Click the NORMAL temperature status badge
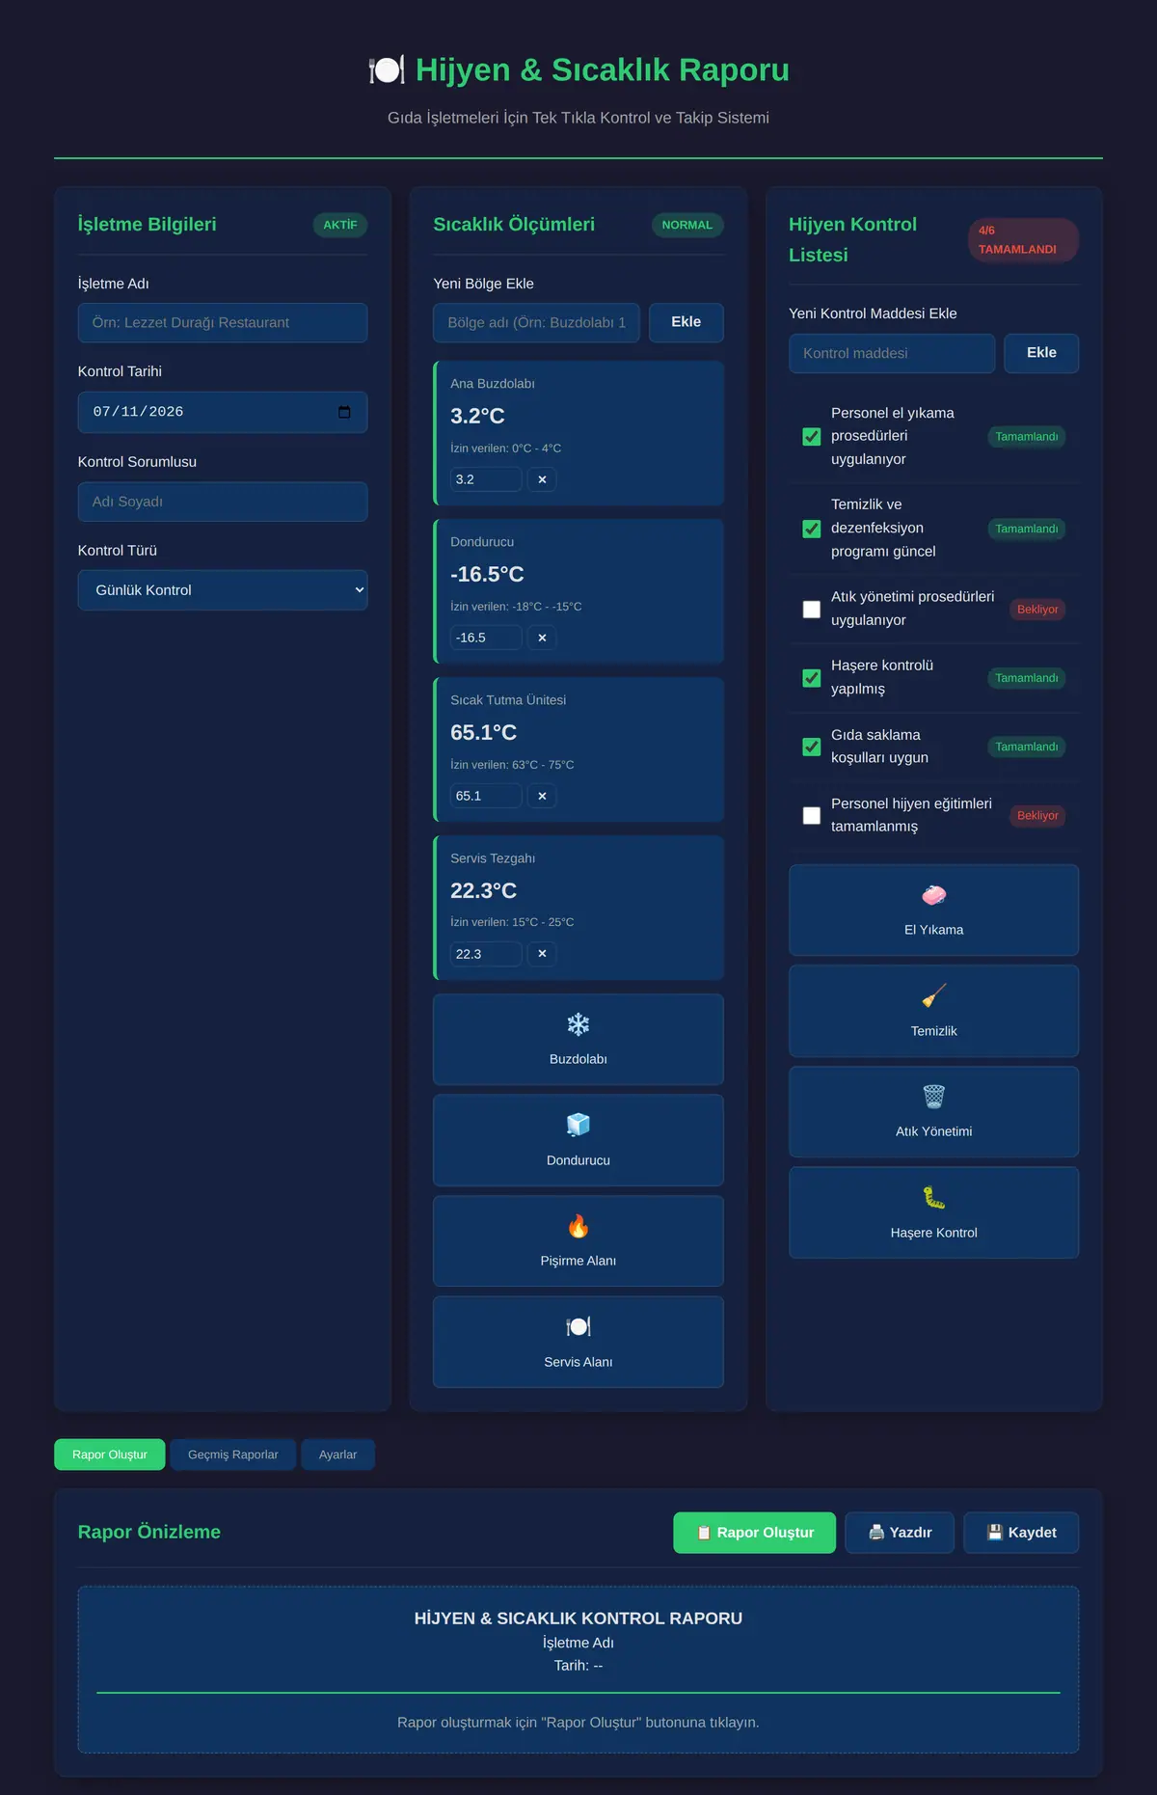This screenshot has height=1795, width=1157. [x=687, y=225]
